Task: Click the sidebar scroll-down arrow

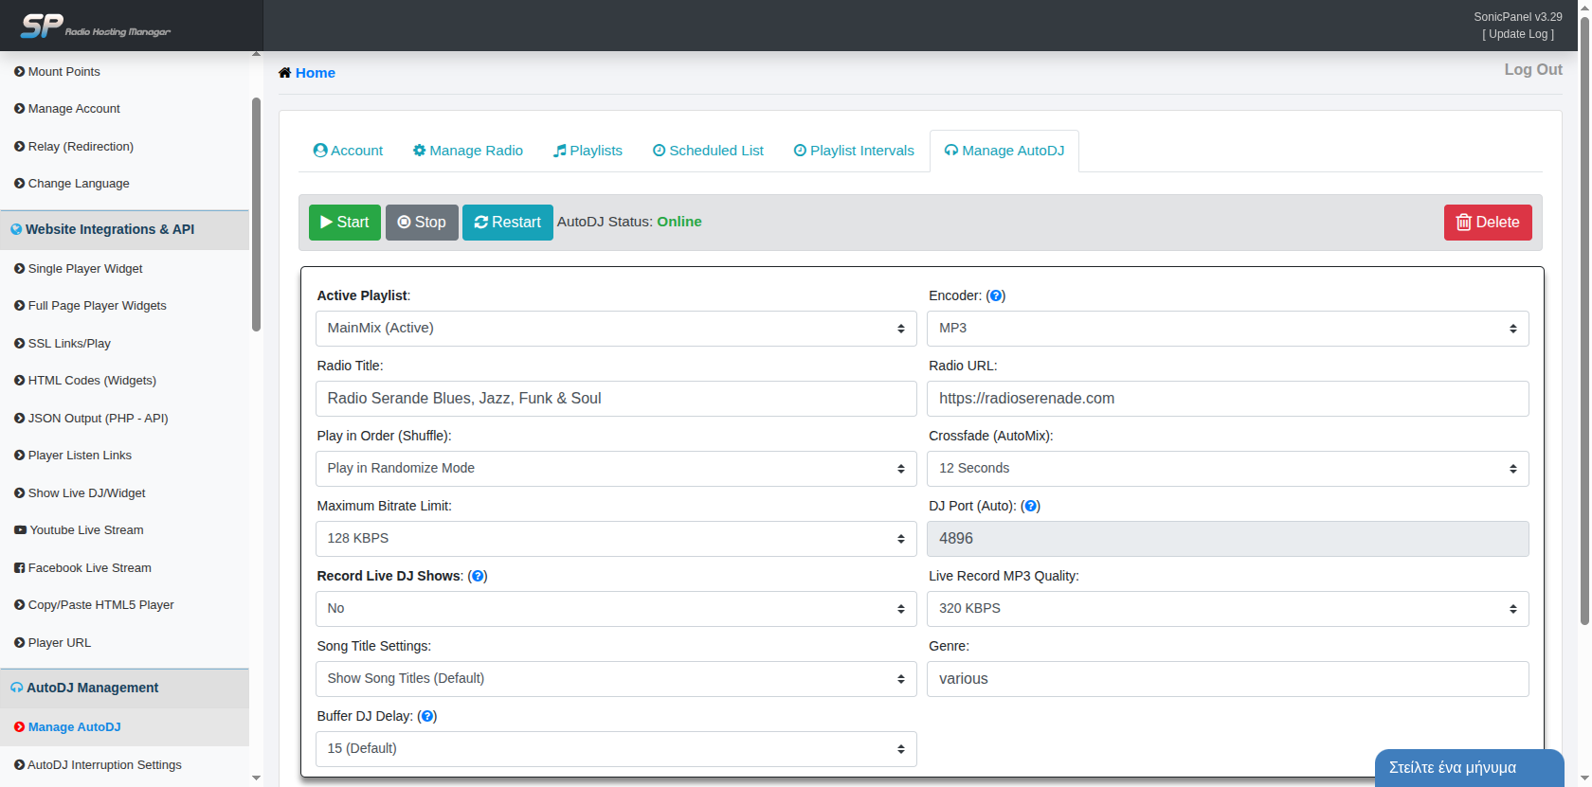Action: pyautogui.click(x=256, y=778)
